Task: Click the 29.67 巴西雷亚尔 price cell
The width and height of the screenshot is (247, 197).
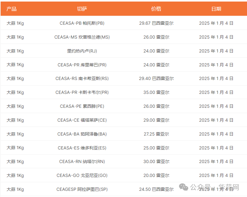Action: (x=156, y=23)
